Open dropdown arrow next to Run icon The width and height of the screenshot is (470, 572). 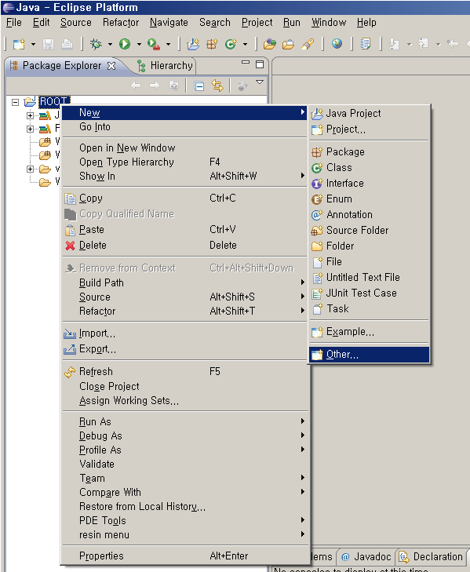[x=139, y=45]
